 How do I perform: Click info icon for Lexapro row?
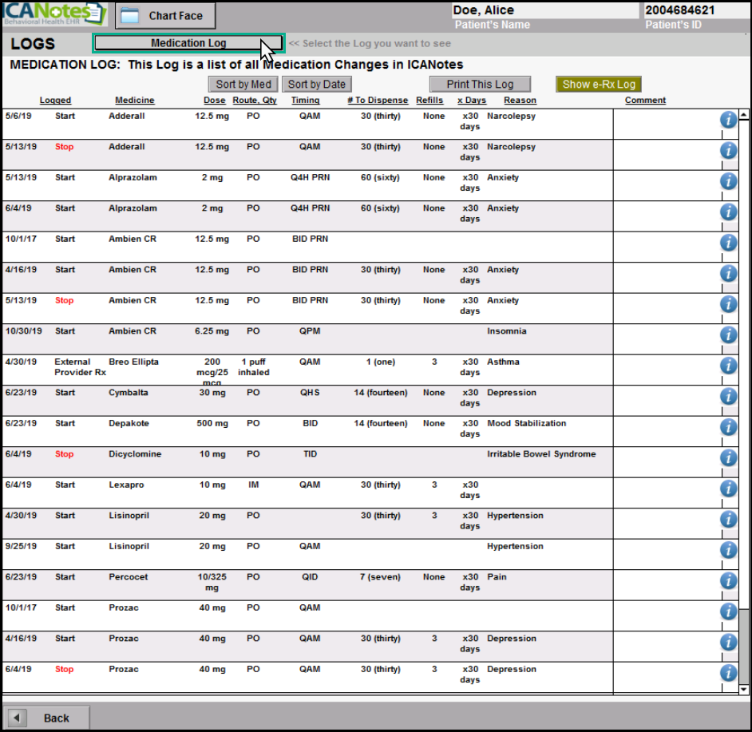pyautogui.click(x=728, y=489)
